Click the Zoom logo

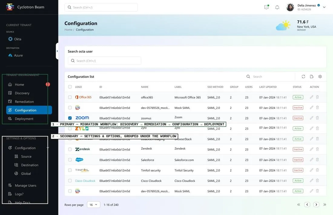tap(82, 118)
